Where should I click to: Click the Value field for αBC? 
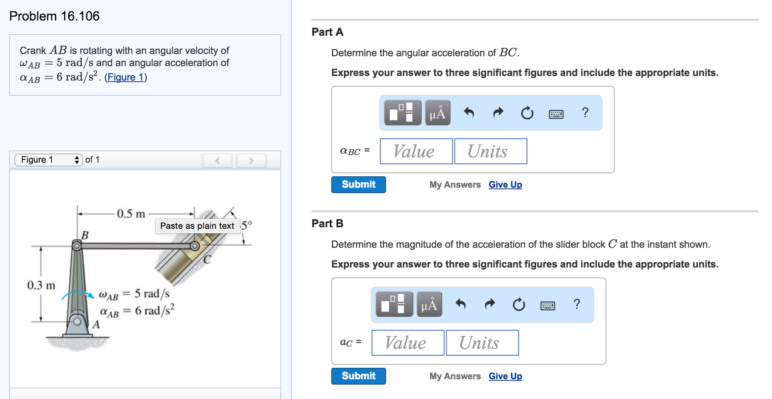416,151
